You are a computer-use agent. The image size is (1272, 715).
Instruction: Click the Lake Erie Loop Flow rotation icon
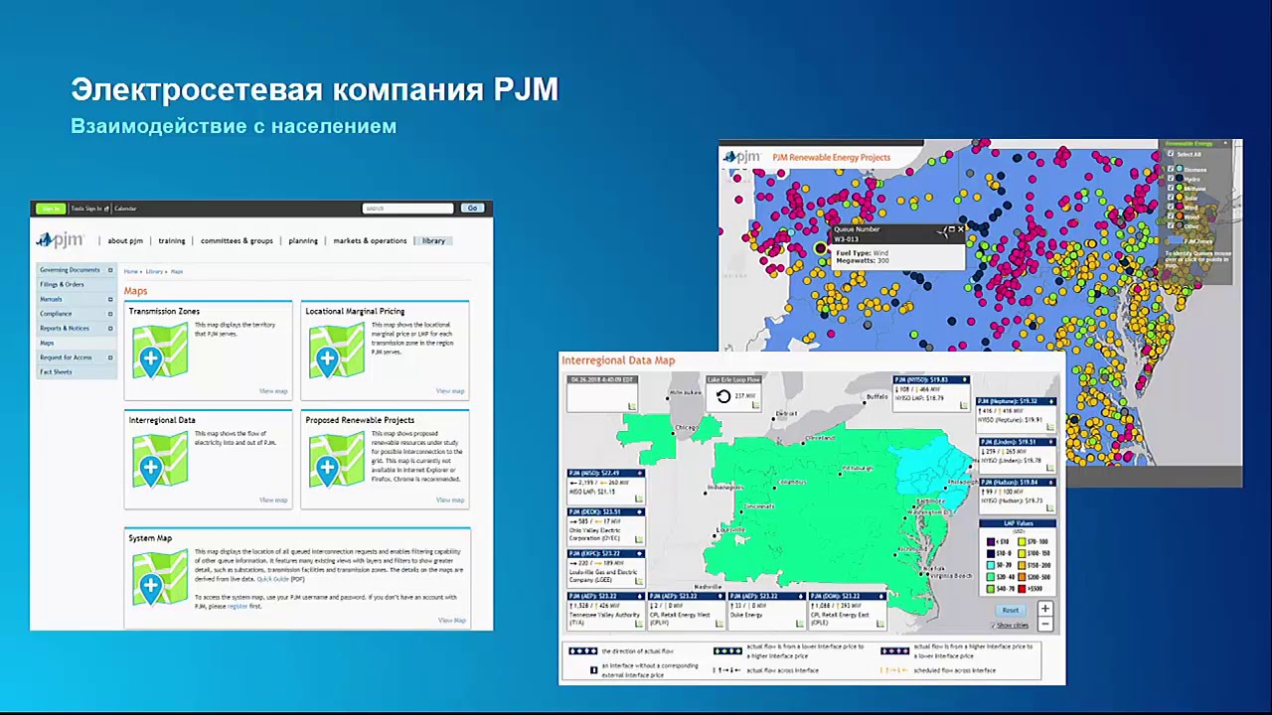click(723, 396)
